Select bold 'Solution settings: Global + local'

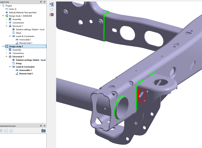30,60
